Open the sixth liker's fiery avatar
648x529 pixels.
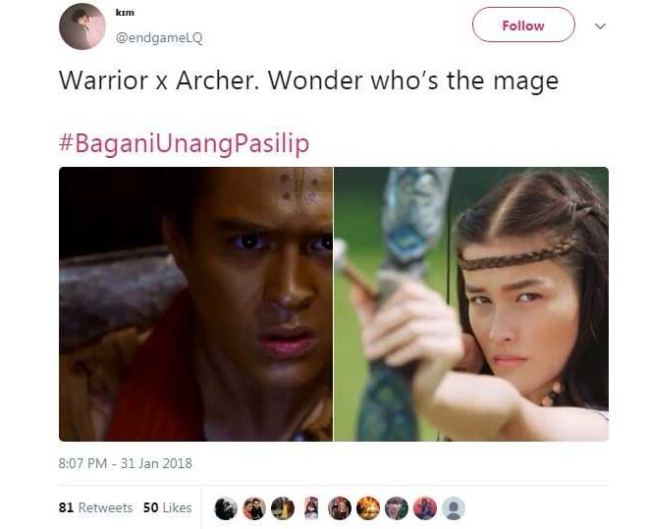(368, 508)
